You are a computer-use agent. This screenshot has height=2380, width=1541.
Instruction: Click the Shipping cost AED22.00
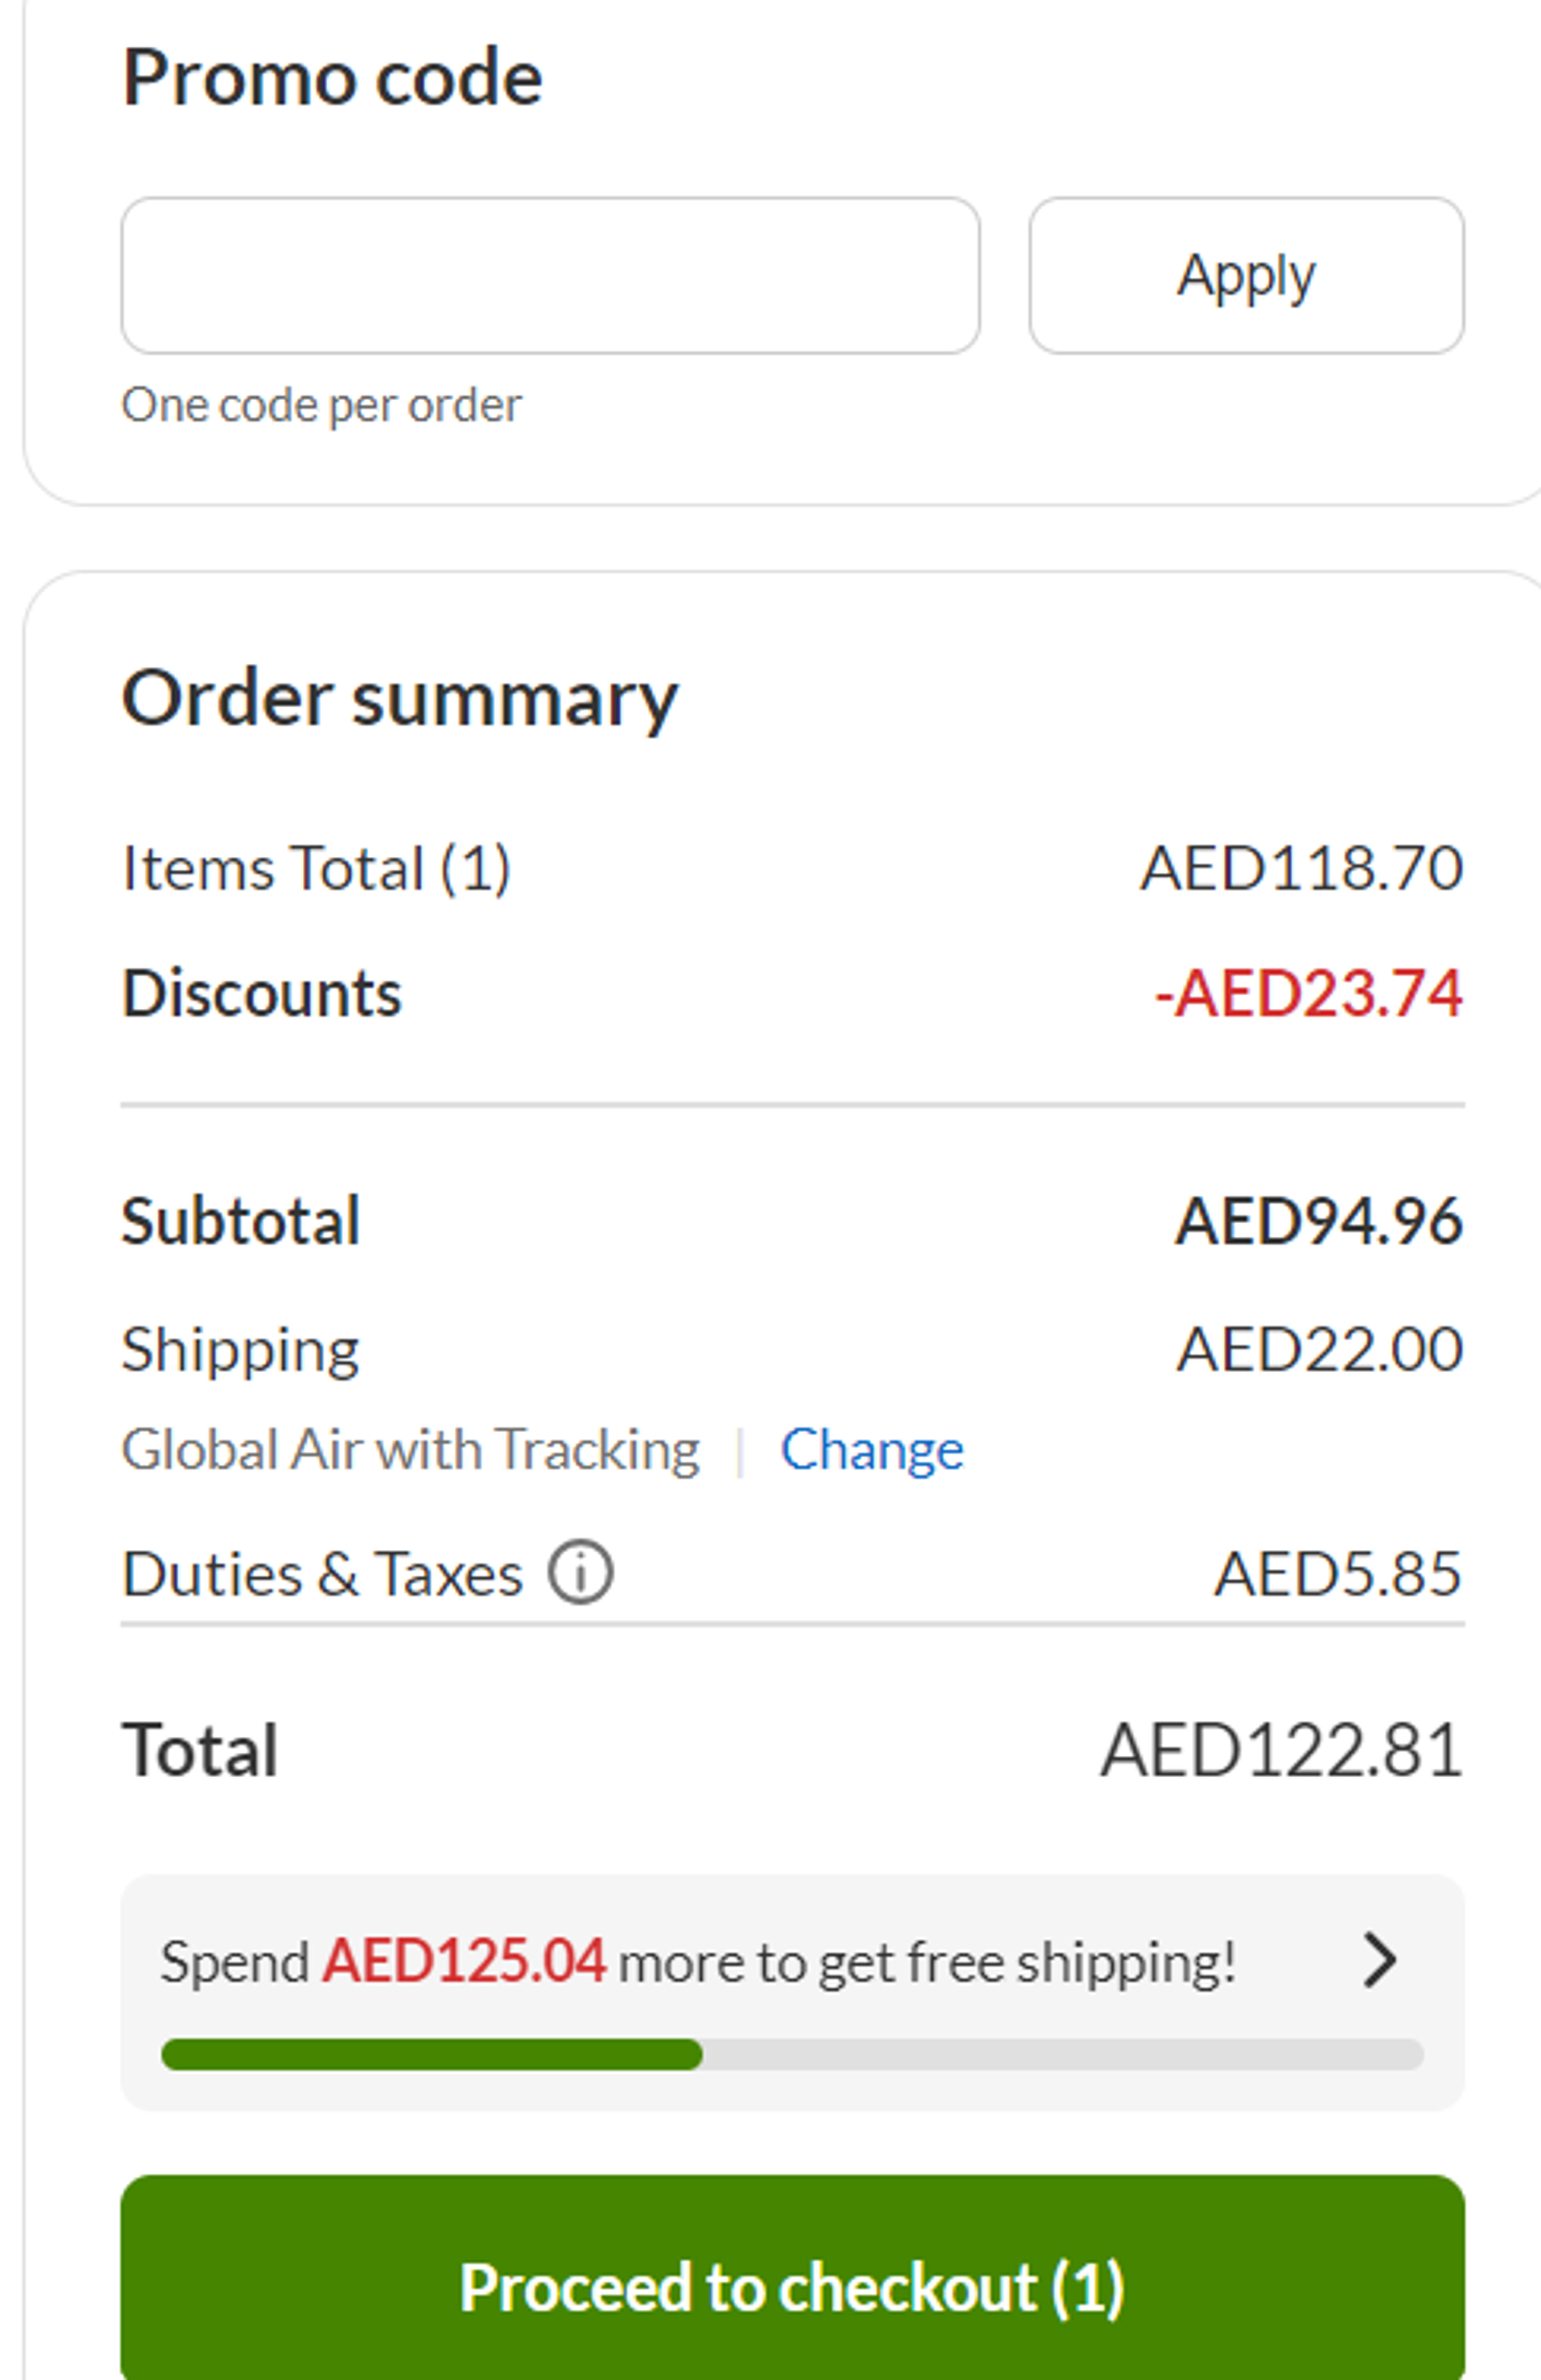pyautogui.click(x=1320, y=1349)
